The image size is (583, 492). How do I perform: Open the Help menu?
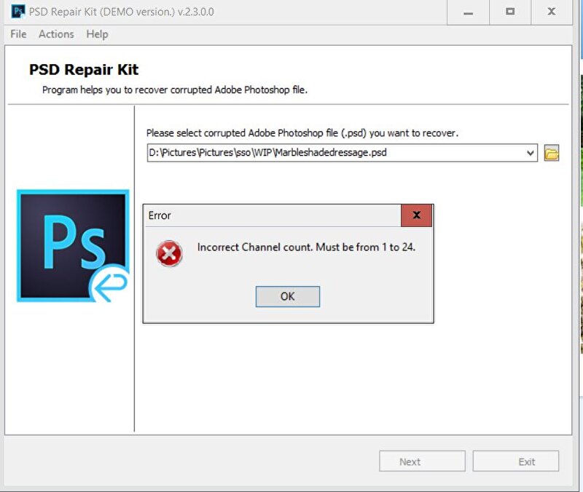pos(97,34)
